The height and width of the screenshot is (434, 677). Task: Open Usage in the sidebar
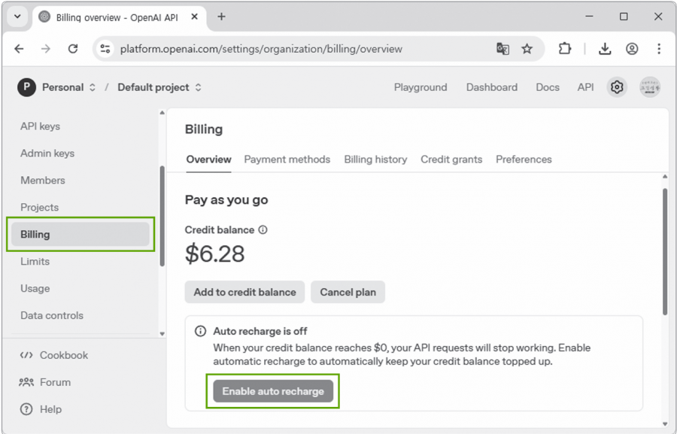pos(35,289)
